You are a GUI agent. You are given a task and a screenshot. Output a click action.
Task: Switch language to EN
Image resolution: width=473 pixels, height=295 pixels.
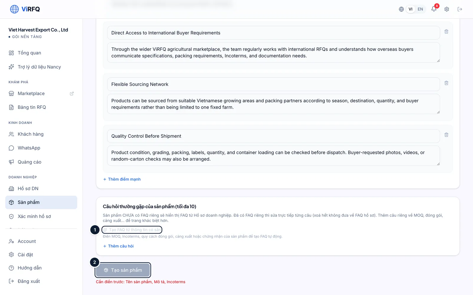(x=420, y=9)
